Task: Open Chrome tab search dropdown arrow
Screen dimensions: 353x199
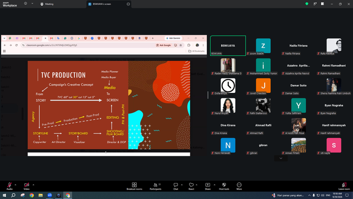Action: [4, 38]
